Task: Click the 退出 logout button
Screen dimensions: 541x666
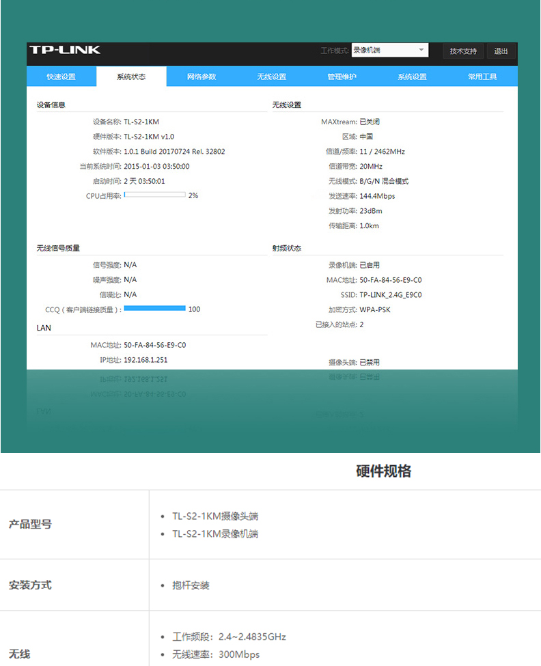Action: [x=501, y=51]
